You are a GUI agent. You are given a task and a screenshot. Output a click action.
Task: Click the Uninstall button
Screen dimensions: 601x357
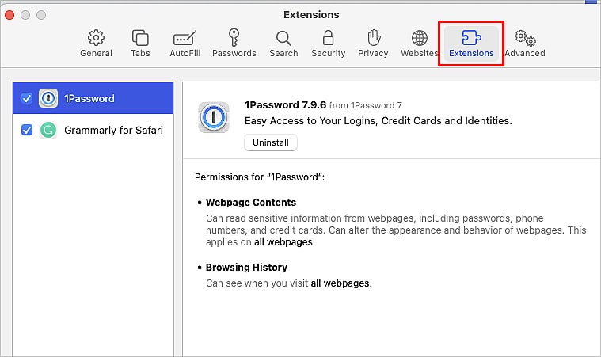(x=271, y=142)
